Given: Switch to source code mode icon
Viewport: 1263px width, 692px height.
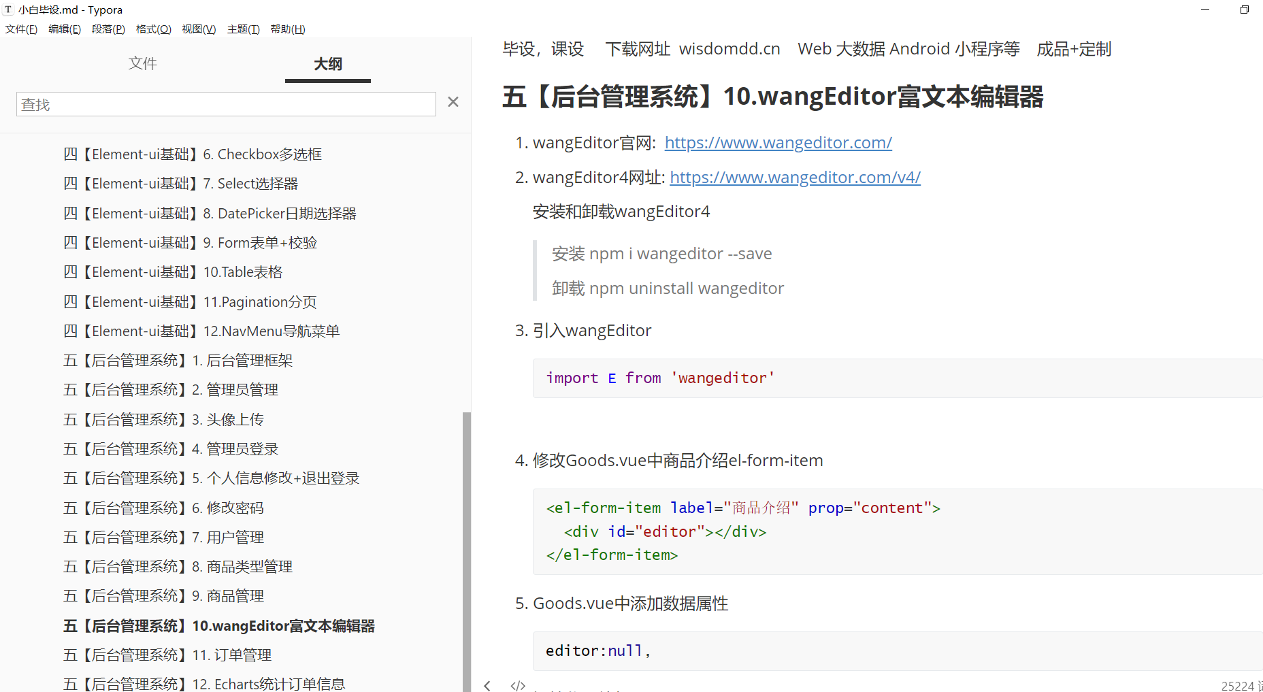Looking at the screenshot, I should [518, 685].
